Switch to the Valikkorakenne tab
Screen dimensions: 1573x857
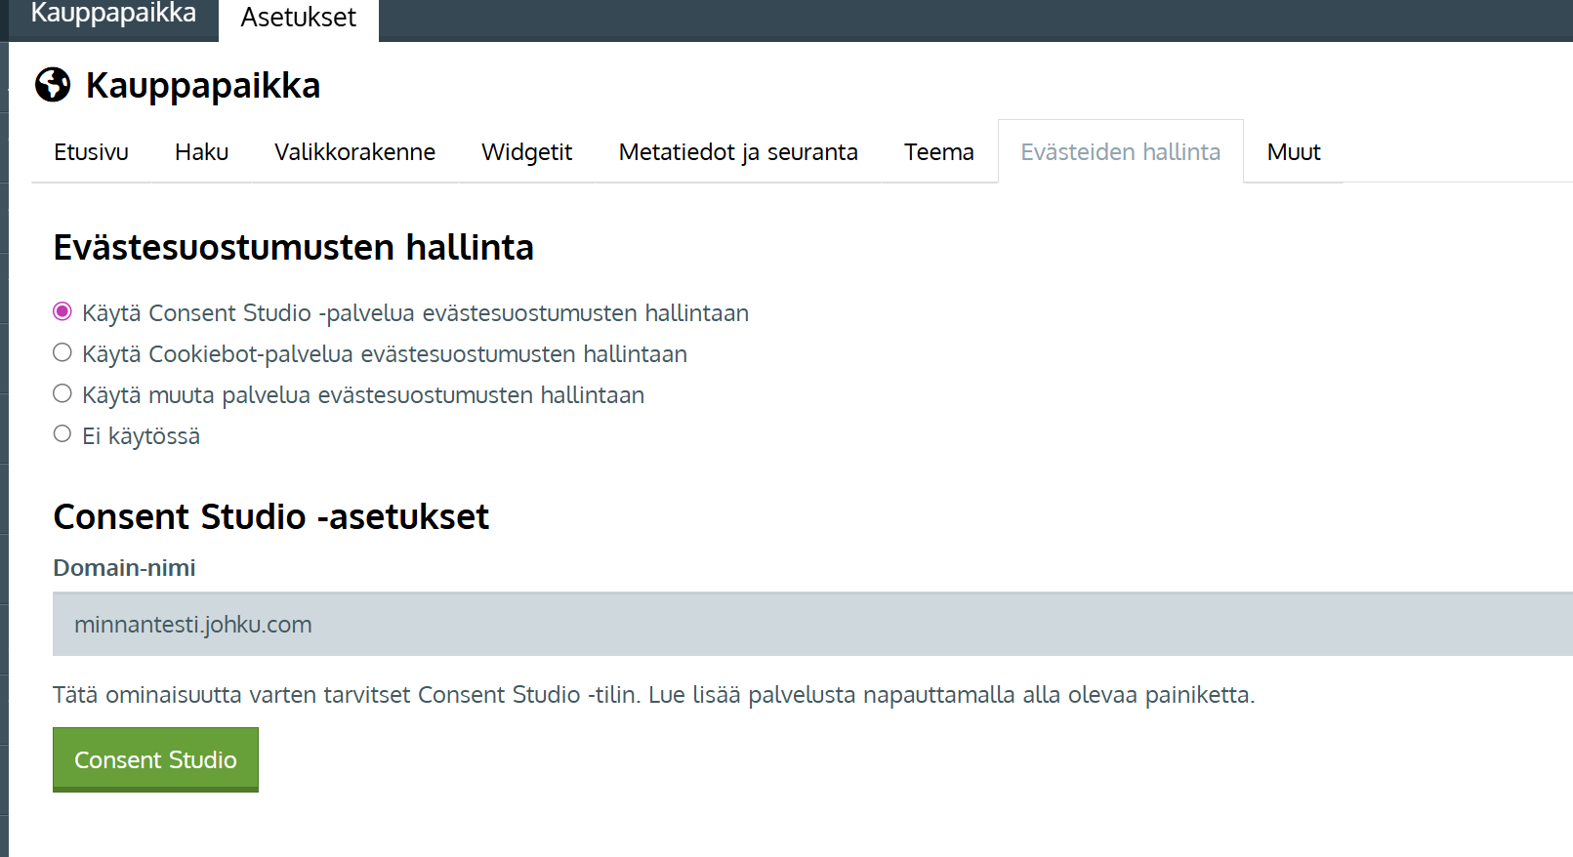point(354,152)
